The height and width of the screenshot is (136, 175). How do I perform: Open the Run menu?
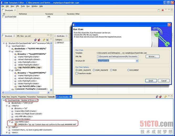point(28,6)
